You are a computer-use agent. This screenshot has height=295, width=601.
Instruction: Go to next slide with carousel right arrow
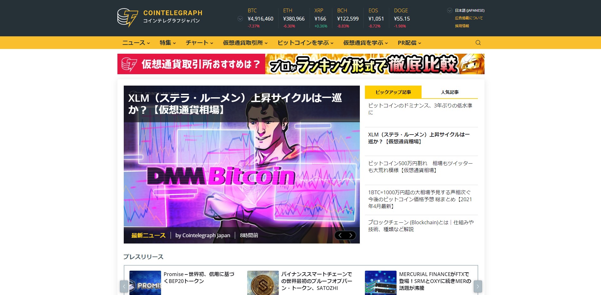[x=351, y=235]
